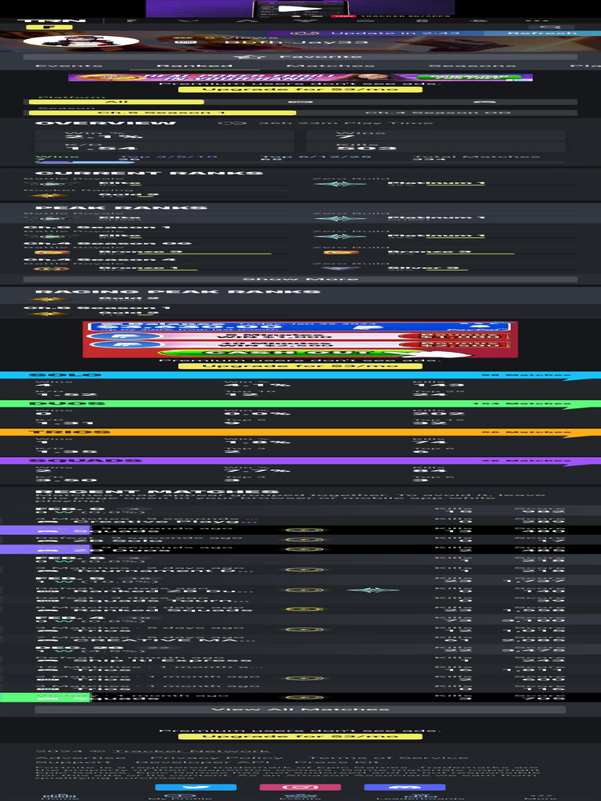Open the Terms of Service link

click(x=388, y=757)
